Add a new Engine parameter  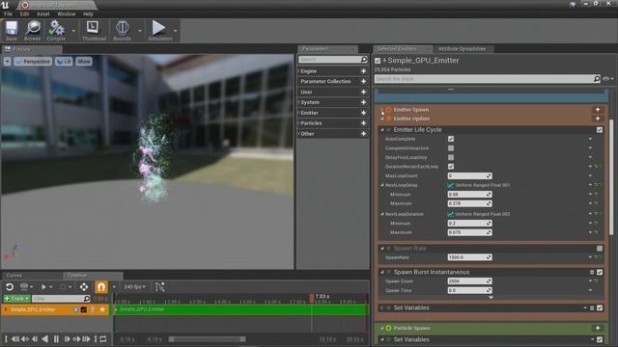pos(363,71)
